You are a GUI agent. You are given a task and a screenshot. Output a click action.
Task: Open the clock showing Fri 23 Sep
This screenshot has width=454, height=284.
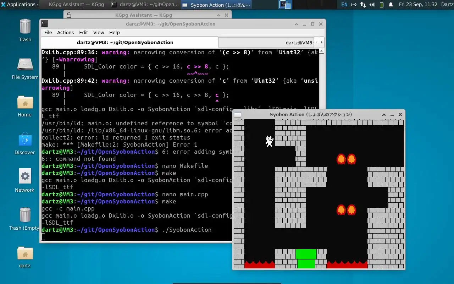click(418, 5)
